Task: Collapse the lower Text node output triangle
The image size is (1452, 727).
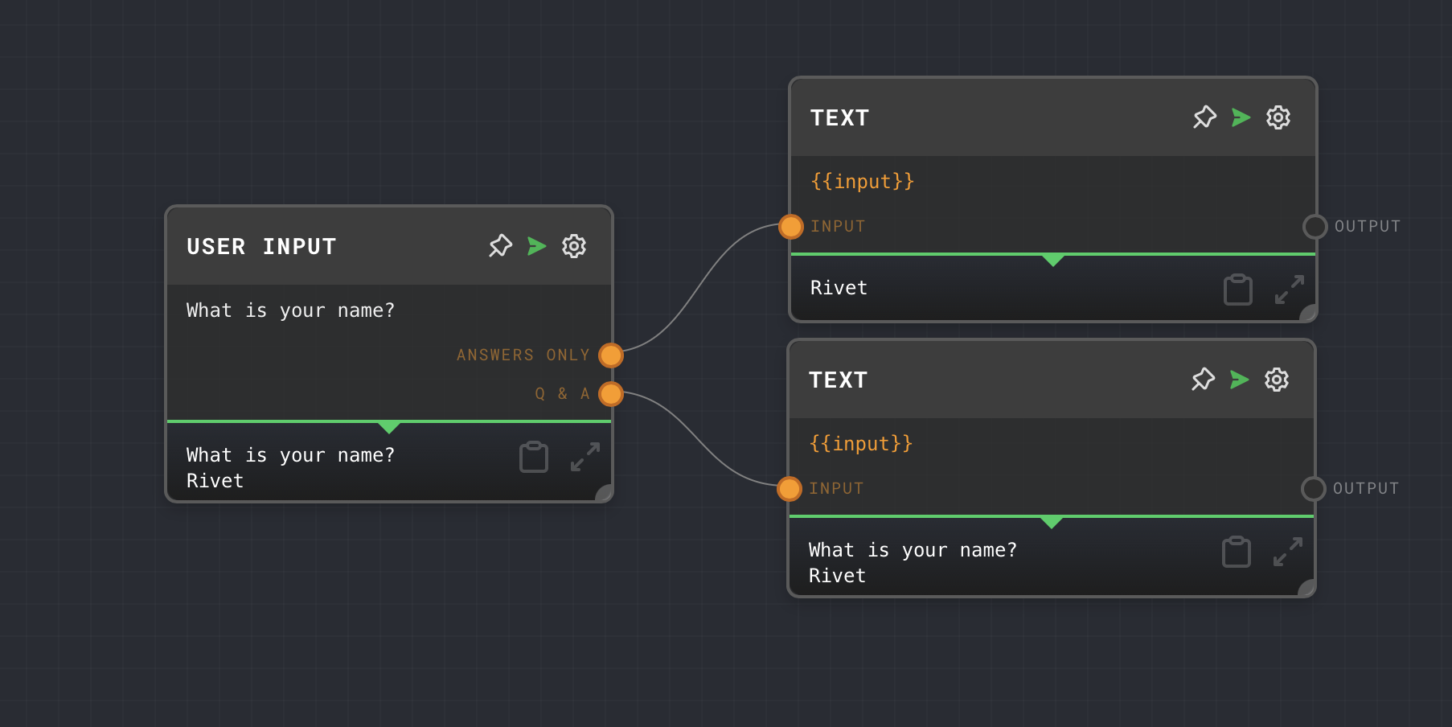Action: tap(1052, 522)
